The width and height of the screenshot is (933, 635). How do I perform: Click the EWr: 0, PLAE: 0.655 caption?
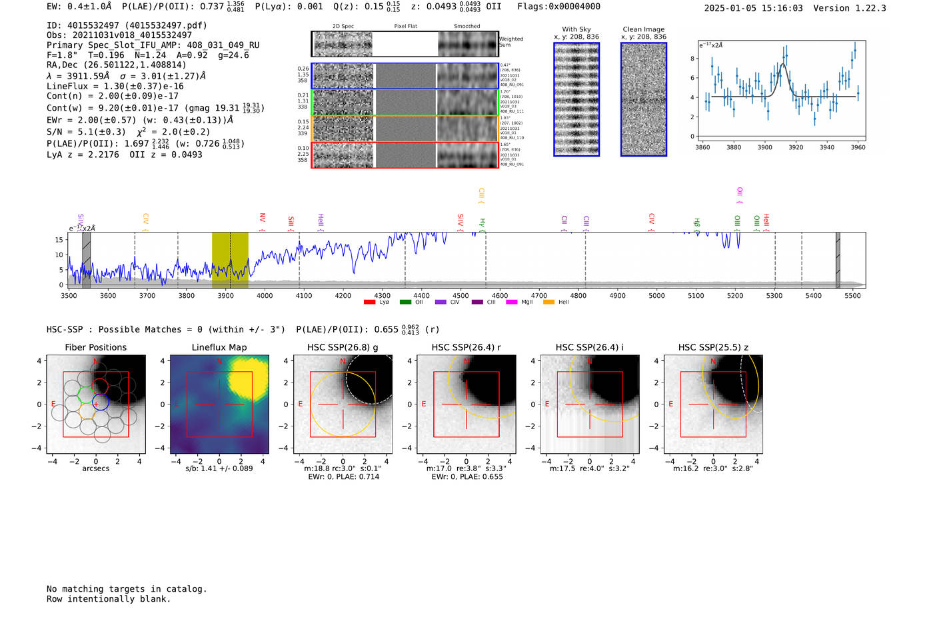tap(467, 477)
